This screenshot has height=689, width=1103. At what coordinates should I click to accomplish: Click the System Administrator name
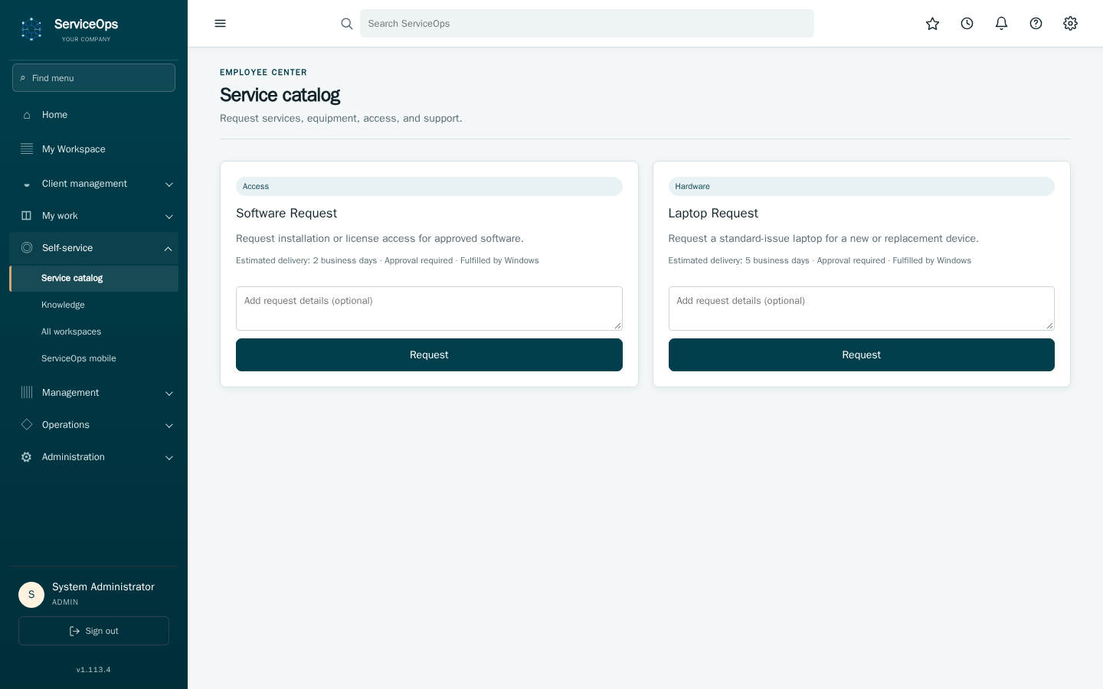tap(103, 587)
